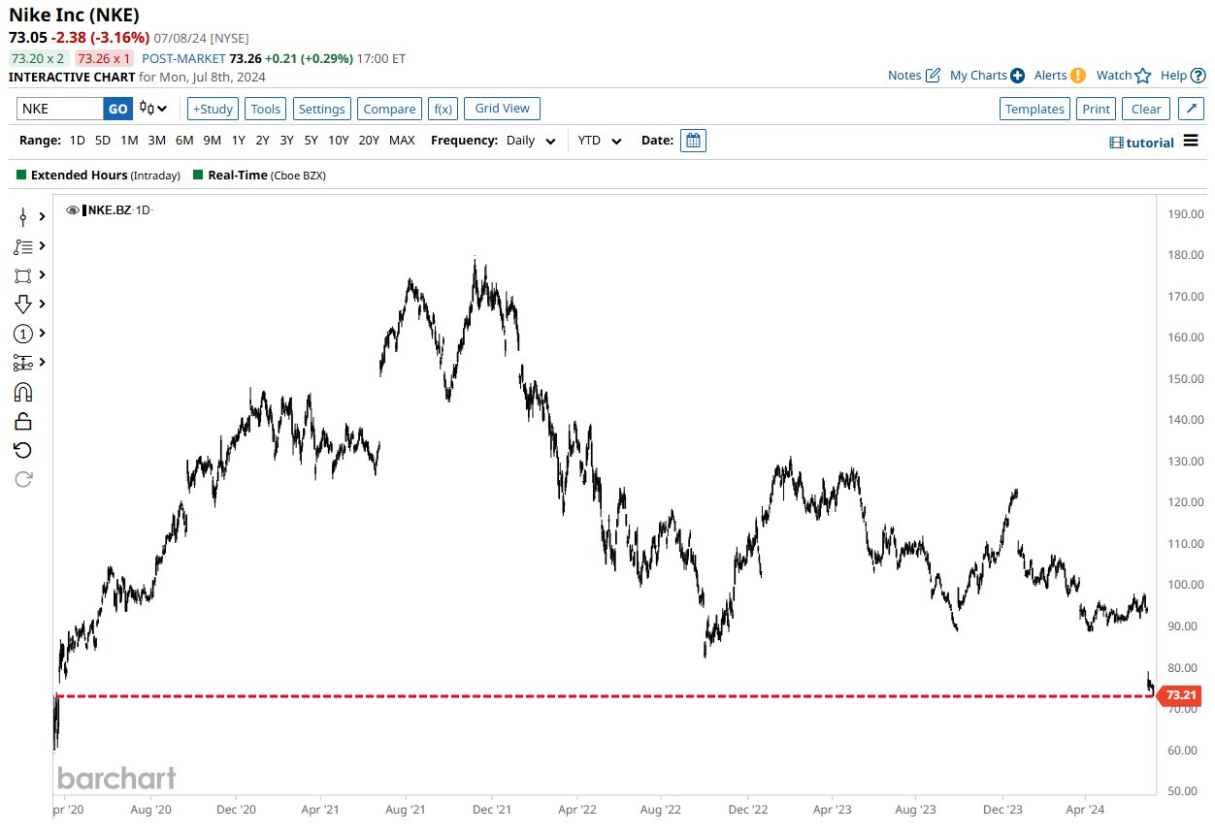Select the Fibonacci lines tool icon

click(23, 246)
